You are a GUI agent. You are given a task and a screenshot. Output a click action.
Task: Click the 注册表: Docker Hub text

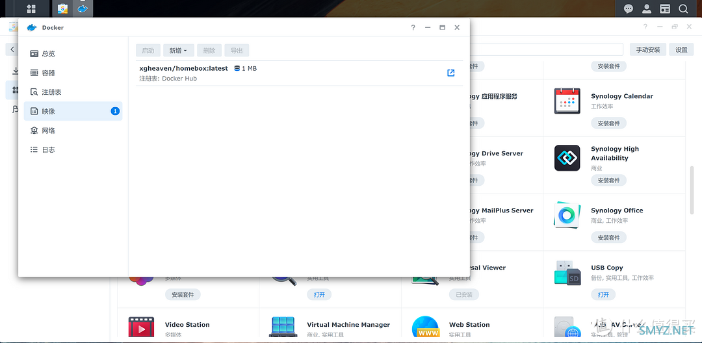point(168,79)
